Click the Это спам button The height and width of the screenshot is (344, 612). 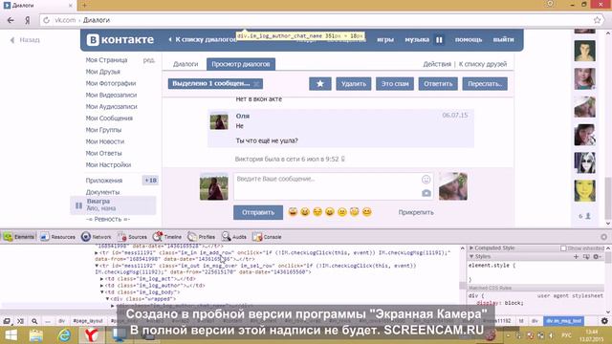point(395,83)
